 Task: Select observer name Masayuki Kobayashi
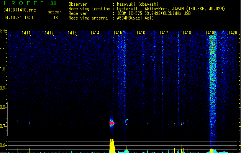click(x=138, y=4)
